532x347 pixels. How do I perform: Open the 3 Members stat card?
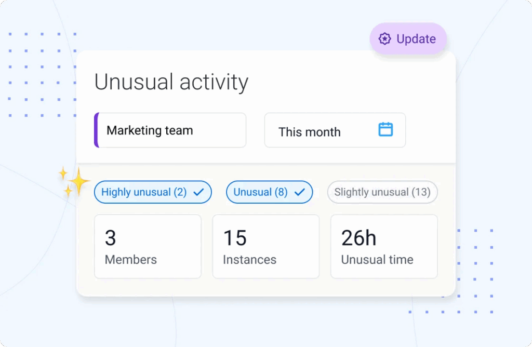(x=148, y=246)
